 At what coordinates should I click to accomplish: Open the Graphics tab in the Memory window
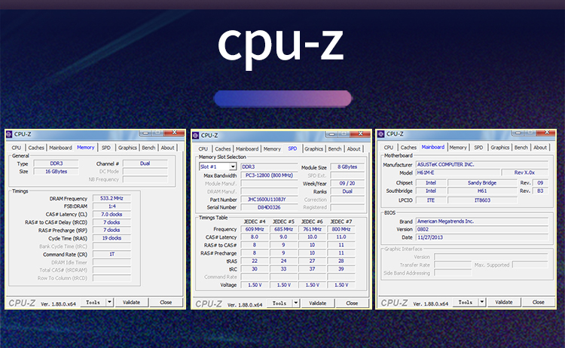tap(127, 148)
